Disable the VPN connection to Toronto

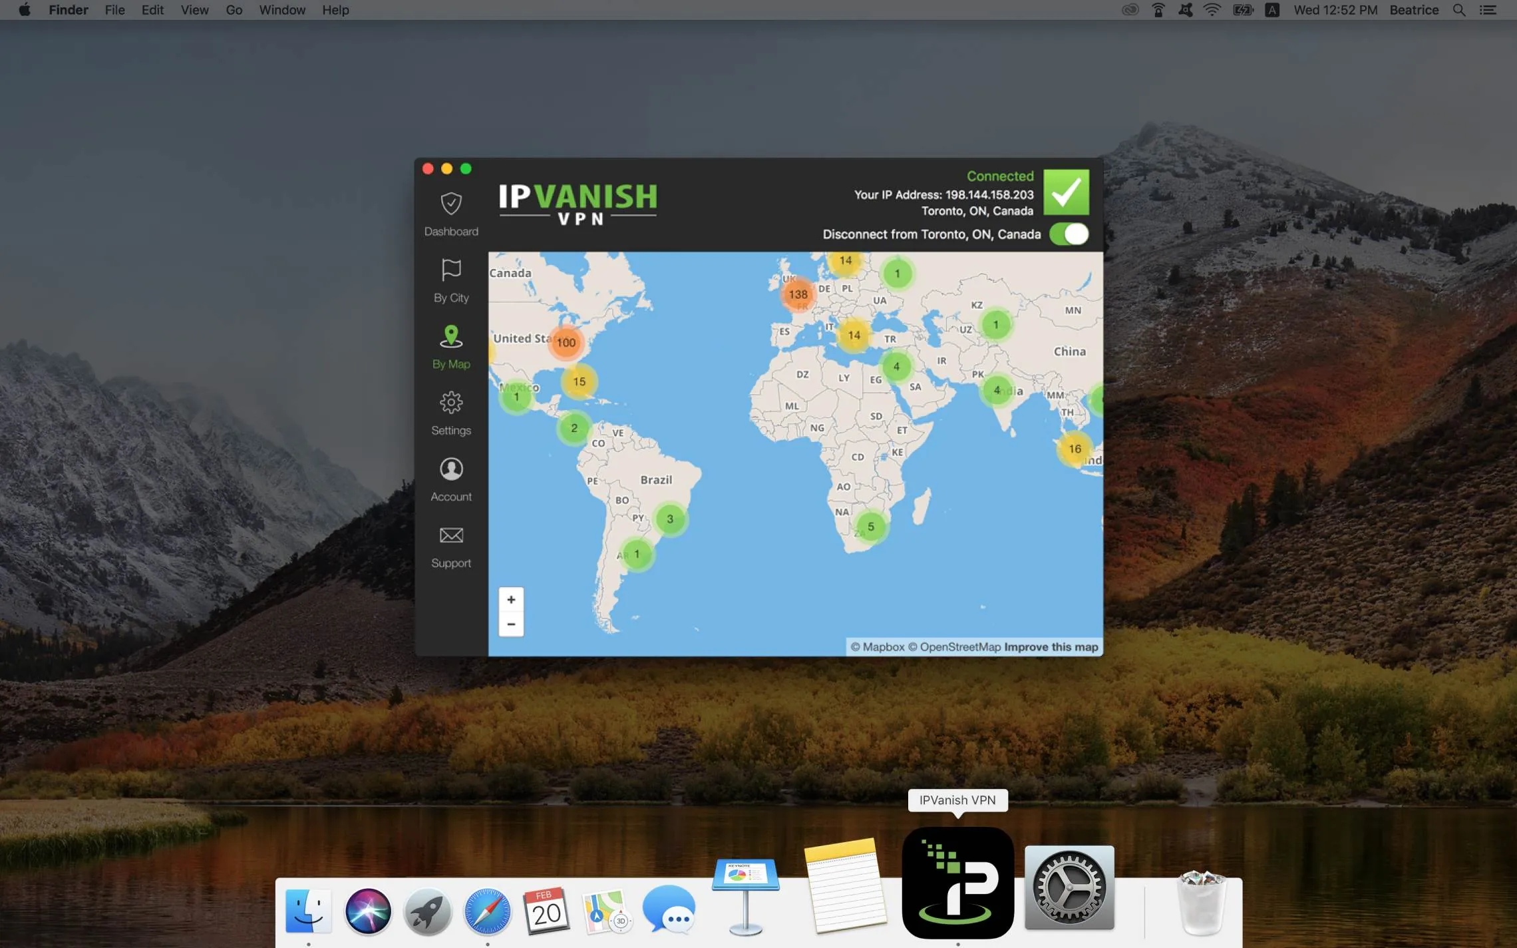(1069, 234)
